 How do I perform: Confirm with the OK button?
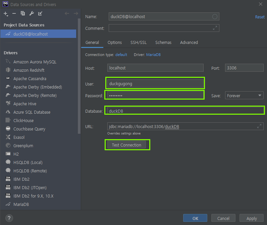(x=195, y=218)
